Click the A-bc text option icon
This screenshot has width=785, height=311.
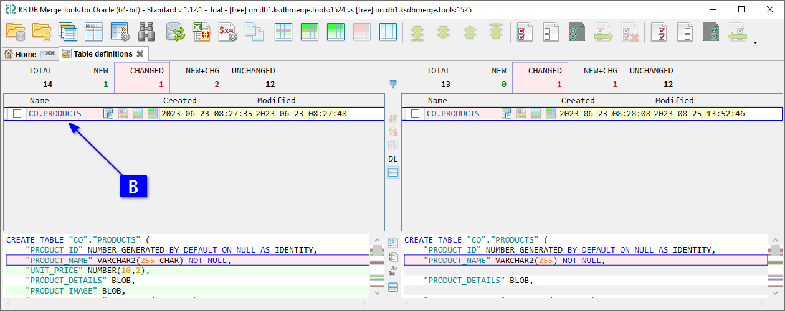393,271
